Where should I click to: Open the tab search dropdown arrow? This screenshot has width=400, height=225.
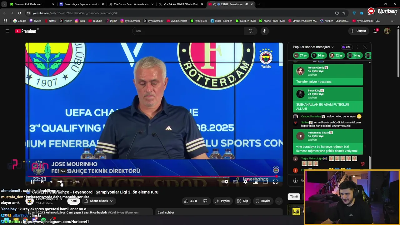(x=4, y=4)
